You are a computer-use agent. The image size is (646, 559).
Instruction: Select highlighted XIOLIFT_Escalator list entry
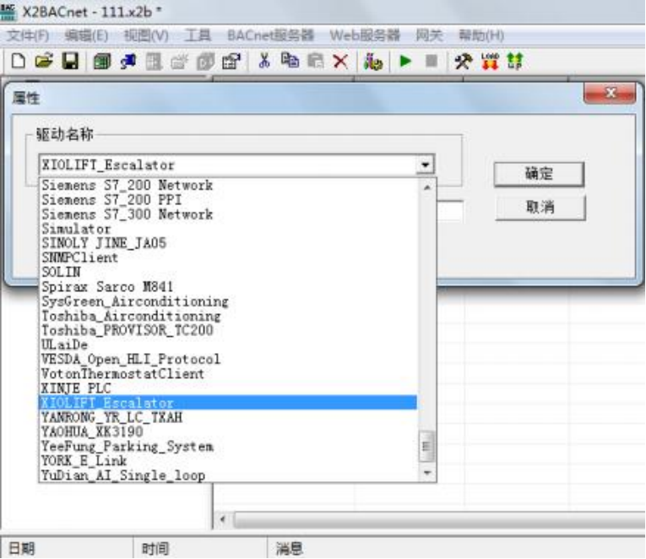[228, 403]
